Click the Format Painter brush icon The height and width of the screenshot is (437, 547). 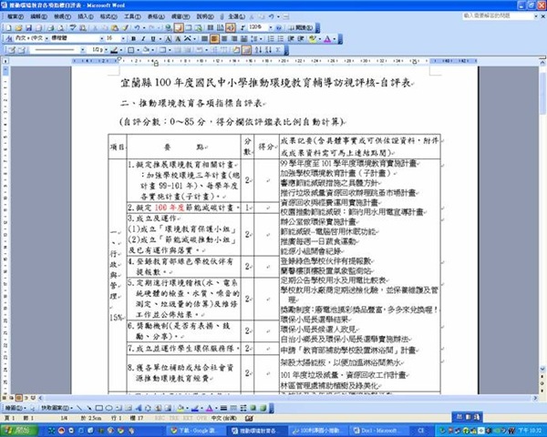coord(125,27)
